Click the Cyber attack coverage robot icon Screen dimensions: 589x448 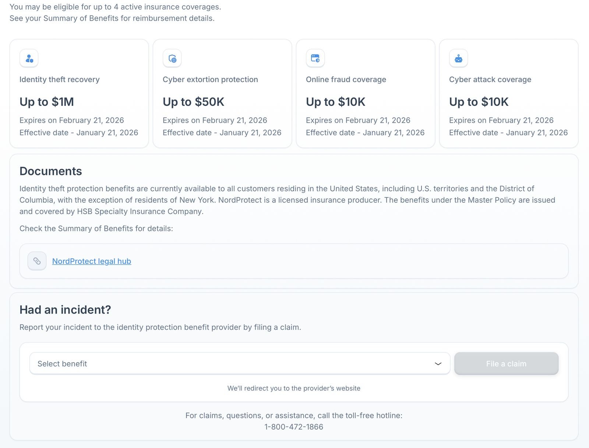[x=458, y=58]
